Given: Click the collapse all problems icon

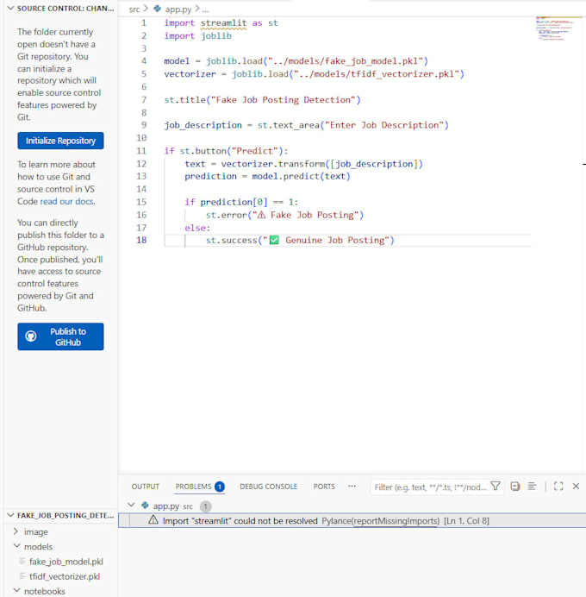Looking at the screenshot, I should pos(514,487).
